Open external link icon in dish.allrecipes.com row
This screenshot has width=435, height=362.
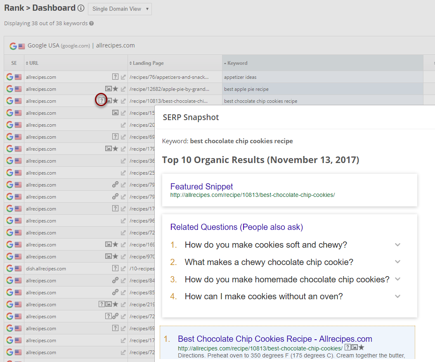pos(123,268)
